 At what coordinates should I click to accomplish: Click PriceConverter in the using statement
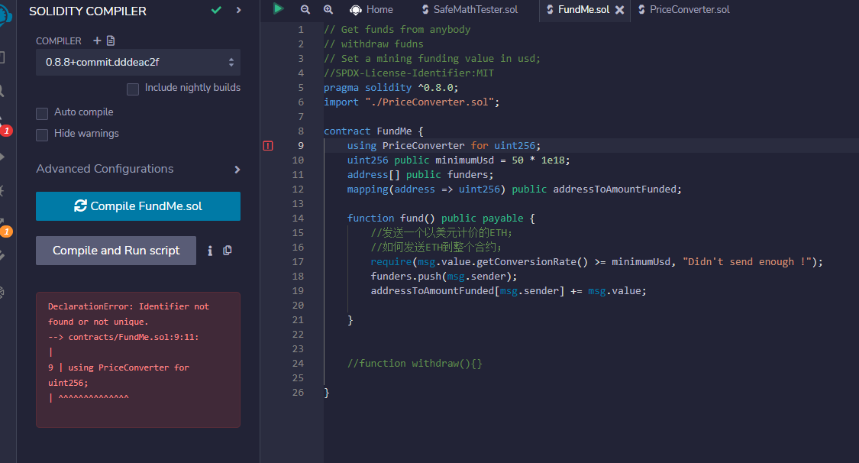423,146
